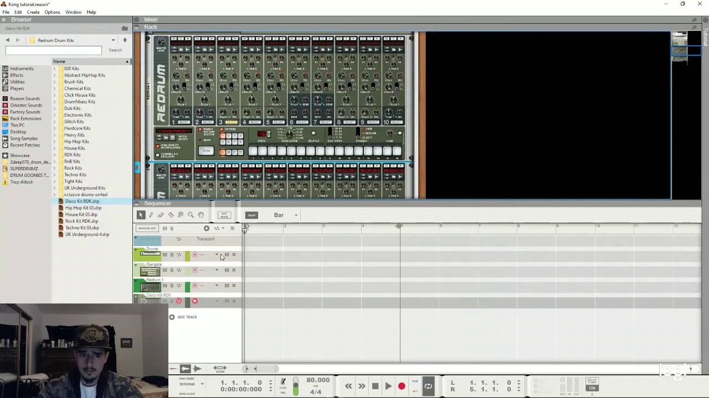Click the Stop button in transport
Image resolution: width=709 pixels, height=398 pixels.
tap(375, 386)
